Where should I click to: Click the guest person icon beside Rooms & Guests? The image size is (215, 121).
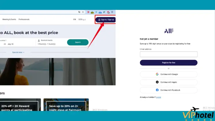39,40
